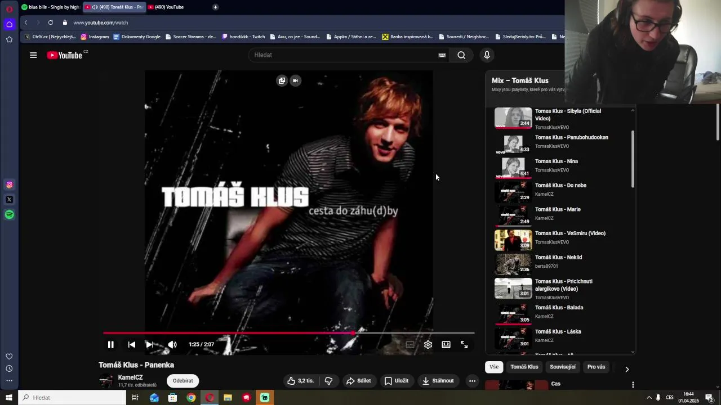Reload the page with refresh icon

pyautogui.click(x=51, y=22)
